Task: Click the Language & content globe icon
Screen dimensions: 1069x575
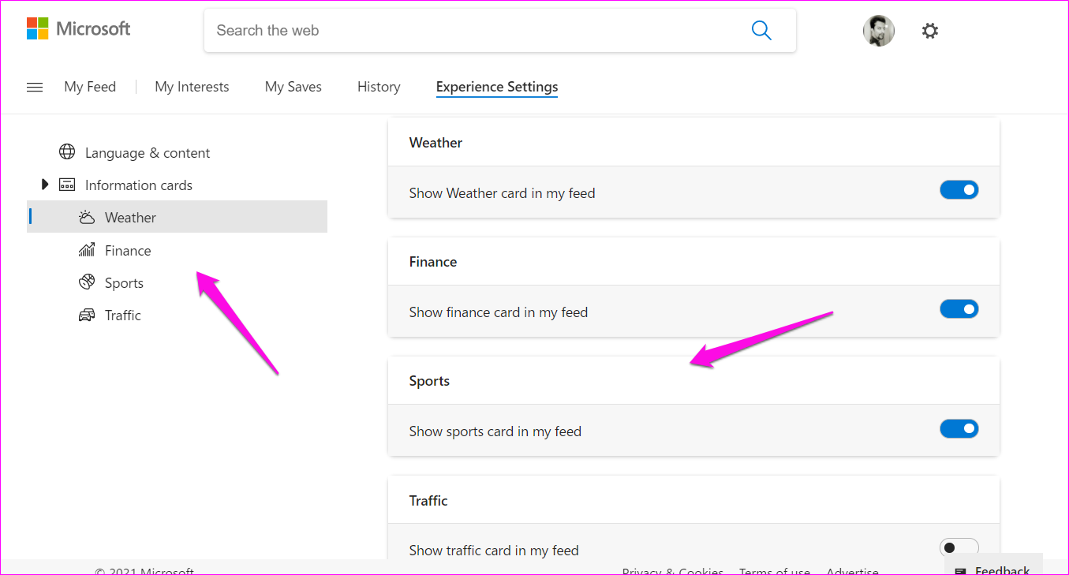Action: pyautogui.click(x=67, y=151)
